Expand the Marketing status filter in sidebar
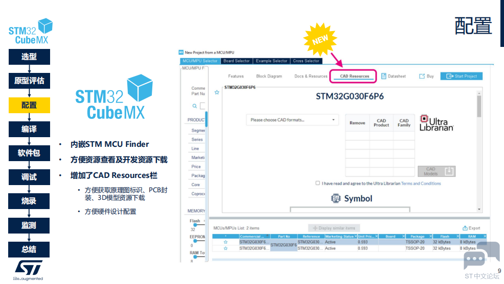504x284 pixels. click(198, 158)
